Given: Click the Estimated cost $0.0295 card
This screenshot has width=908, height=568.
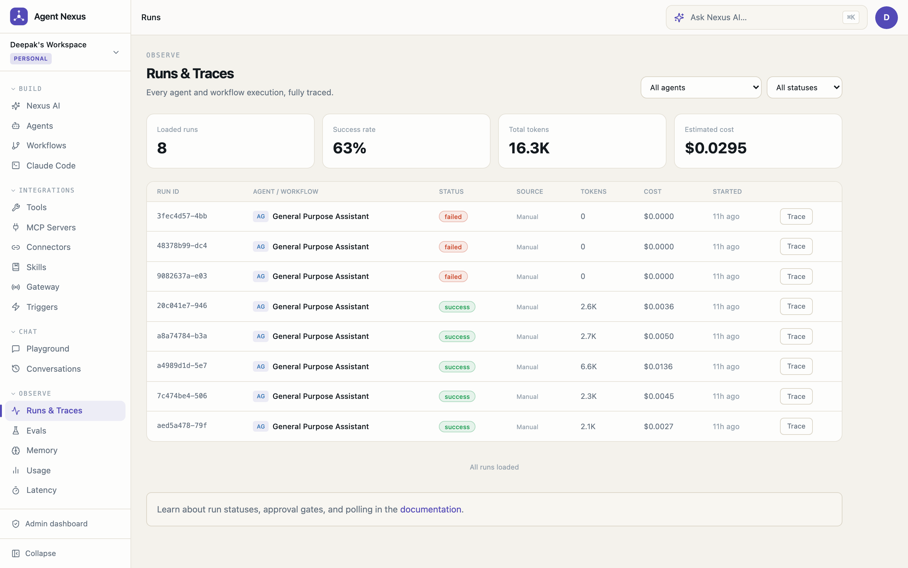Looking at the screenshot, I should [758, 141].
